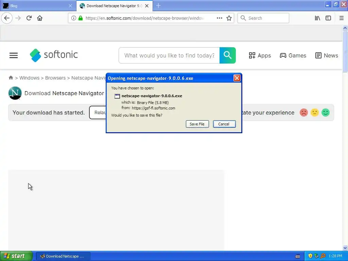348x261 pixels.
Task: Open a new tab with plus button
Action: (158, 5)
